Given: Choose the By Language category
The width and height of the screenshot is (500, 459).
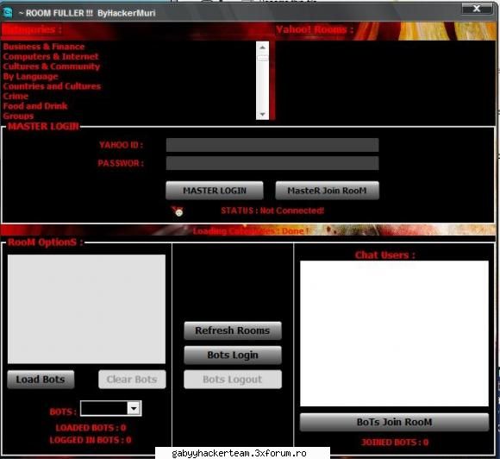Looking at the screenshot, I should 31,77.
